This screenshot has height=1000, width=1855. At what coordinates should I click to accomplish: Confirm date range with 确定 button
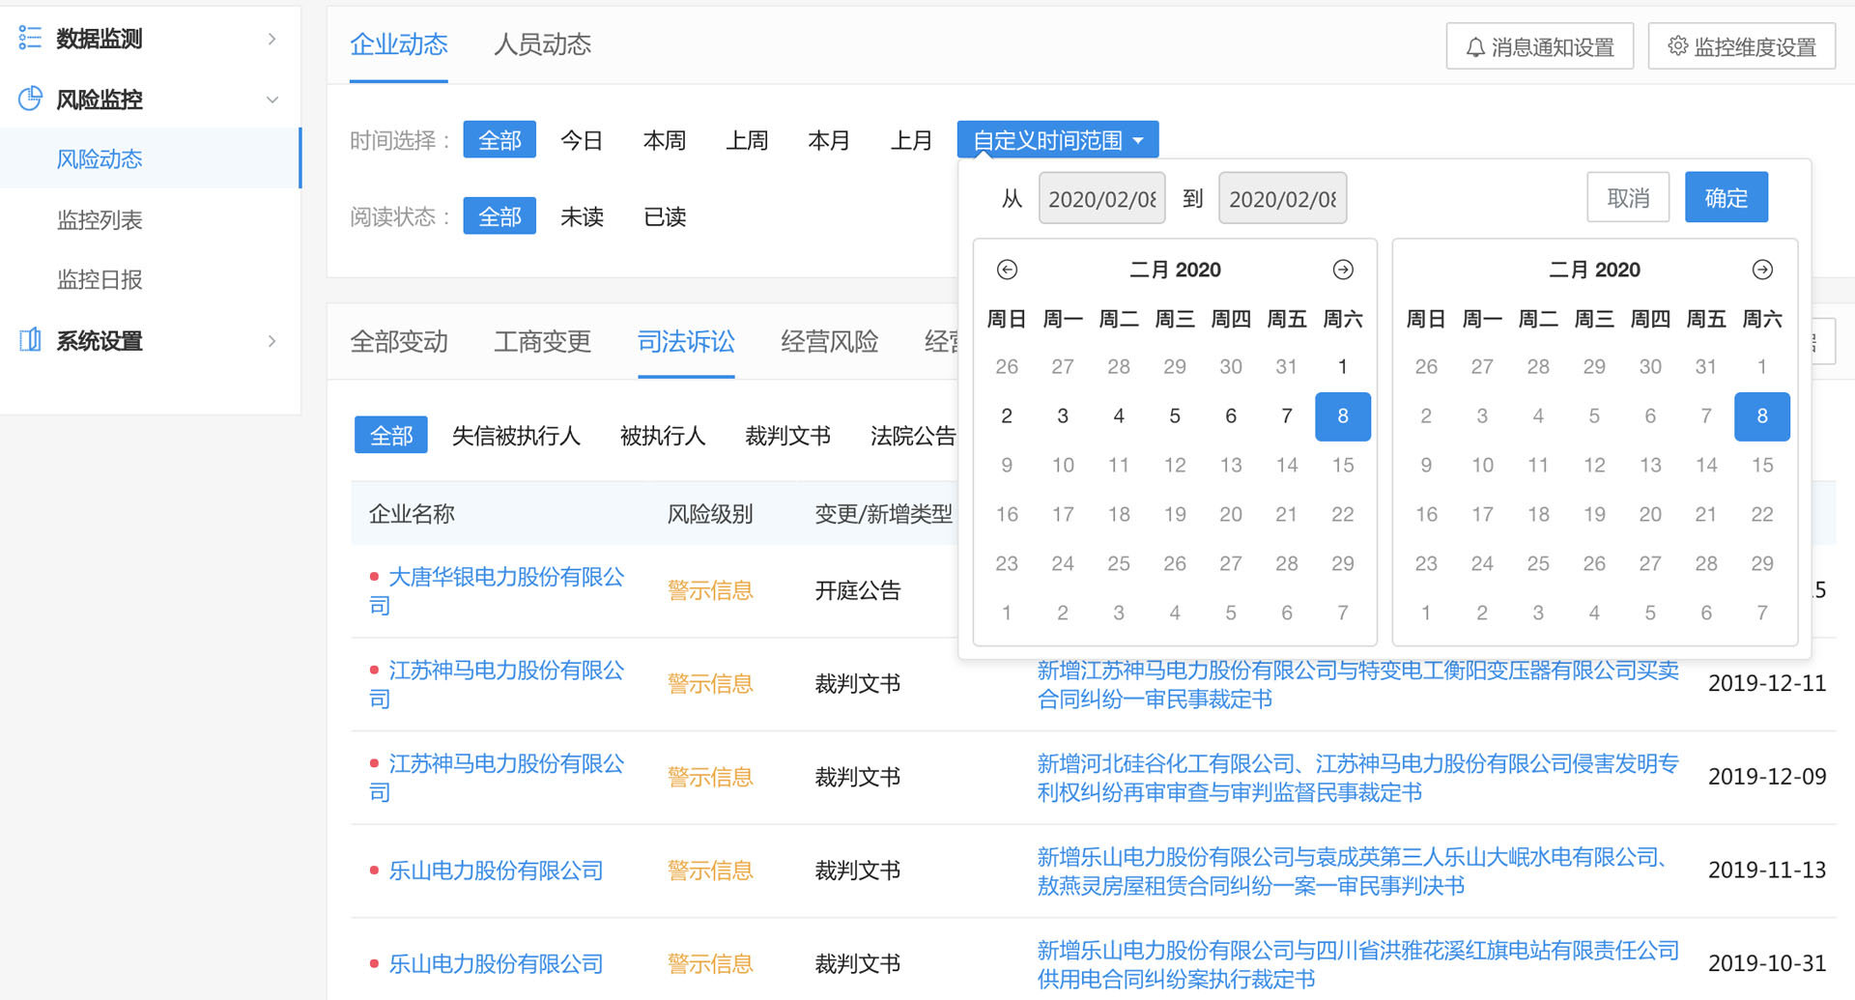point(1726,198)
